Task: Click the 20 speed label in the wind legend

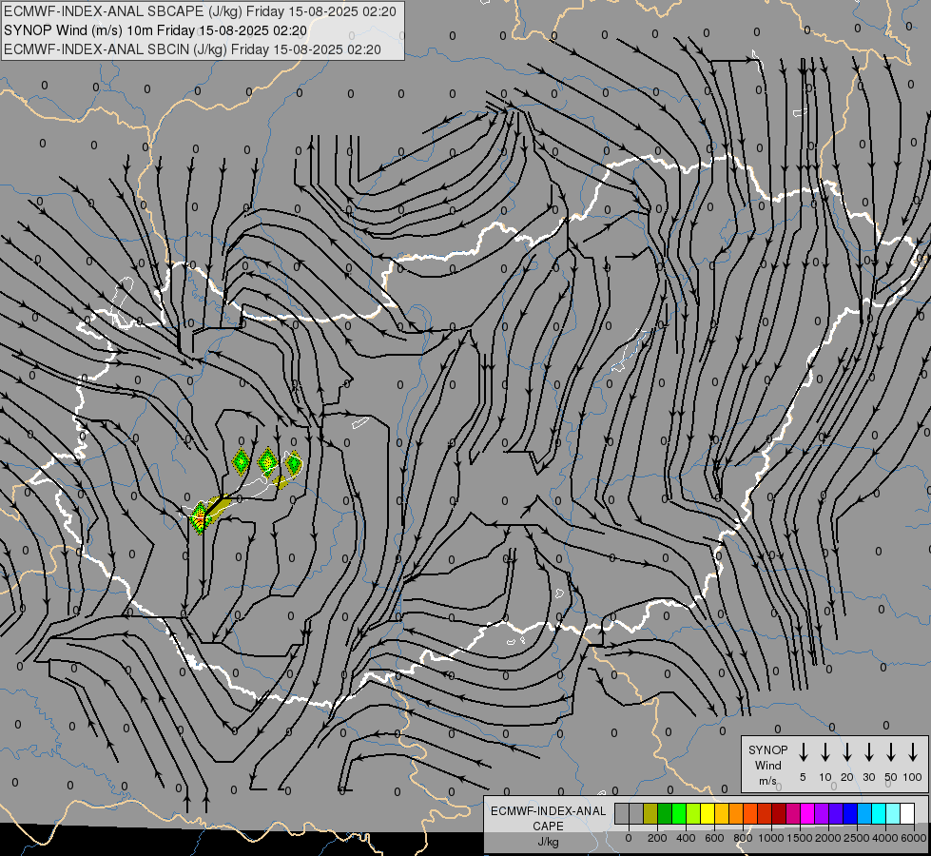Action: (846, 777)
